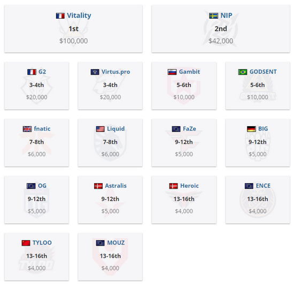Follow the Virtus.pro team link
The image size is (294, 285).
click(x=115, y=72)
